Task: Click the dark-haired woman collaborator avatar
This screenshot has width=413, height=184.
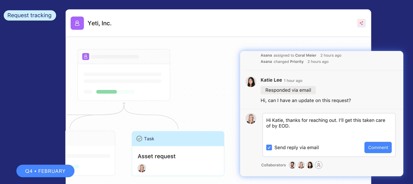Action: tap(310, 165)
